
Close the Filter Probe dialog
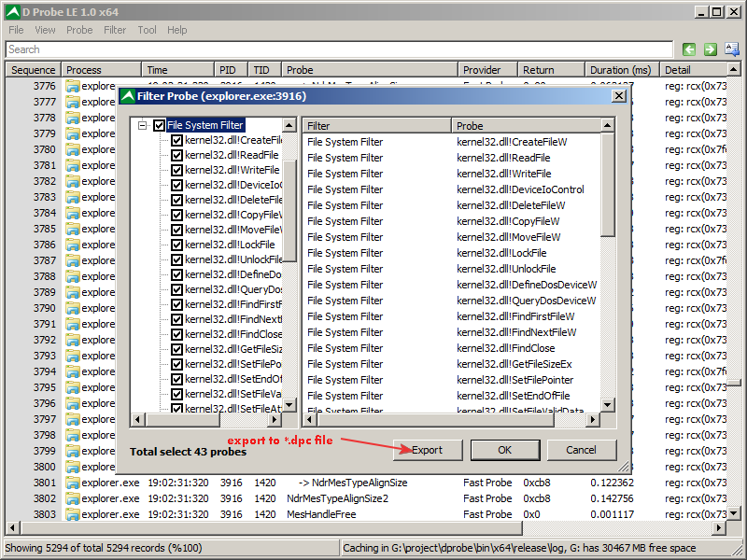(x=618, y=96)
